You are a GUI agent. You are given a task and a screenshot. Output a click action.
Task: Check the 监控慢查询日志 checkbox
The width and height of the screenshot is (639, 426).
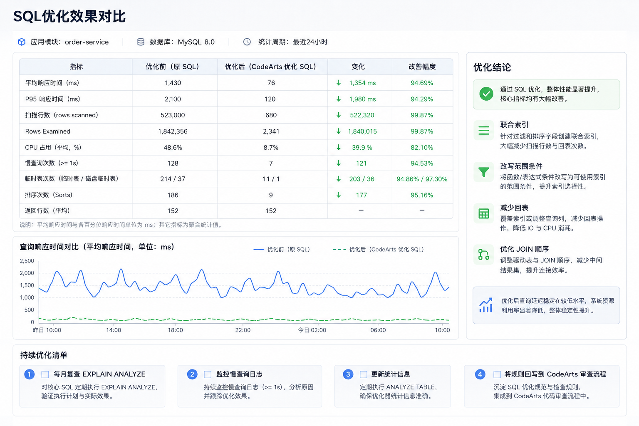pyautogui.click(x=208, y=374)
